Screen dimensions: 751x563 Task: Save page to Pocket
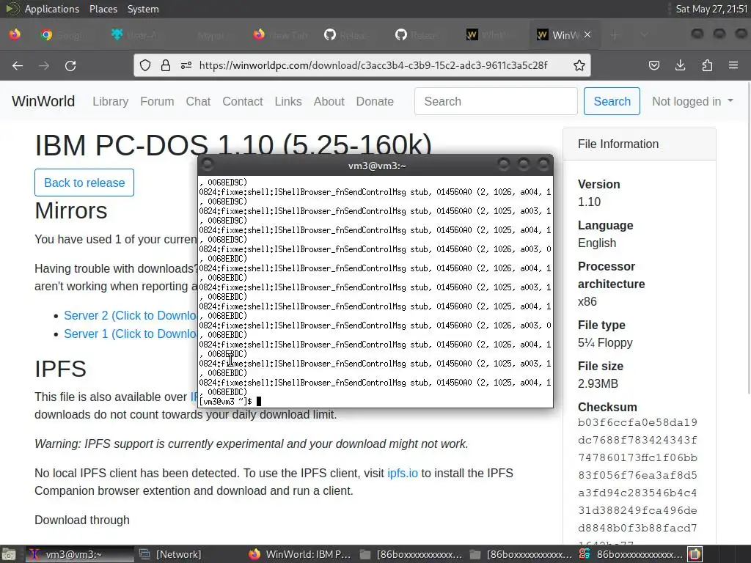(x=653, y=65)
